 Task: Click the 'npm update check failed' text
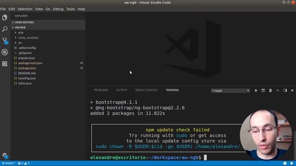[x=178, y=130]
